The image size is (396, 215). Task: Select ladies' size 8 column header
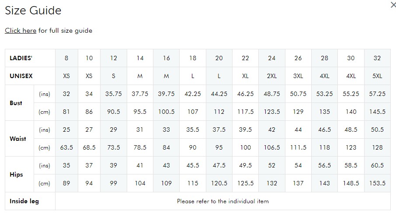pos(66,58)
